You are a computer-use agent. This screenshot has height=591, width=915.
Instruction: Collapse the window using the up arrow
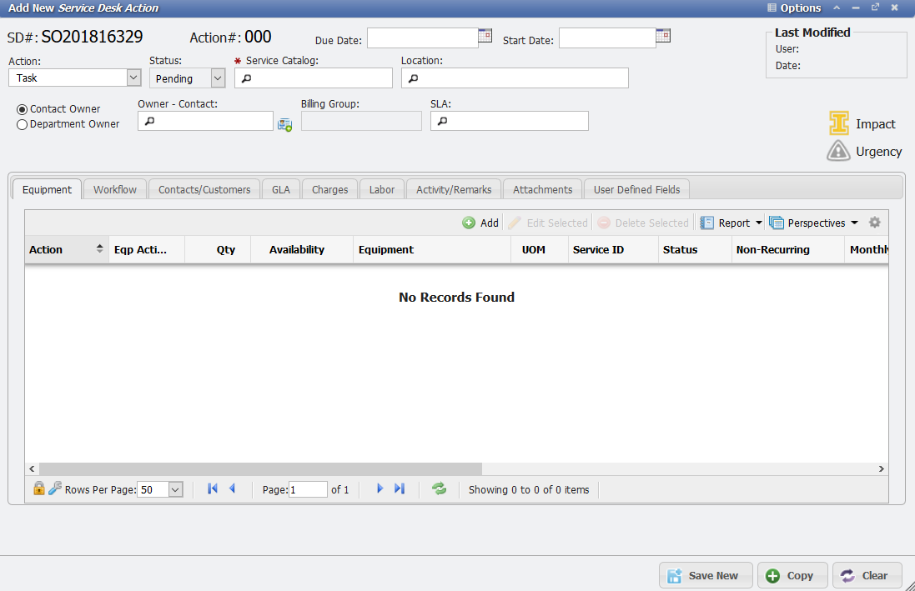point(837,8)
